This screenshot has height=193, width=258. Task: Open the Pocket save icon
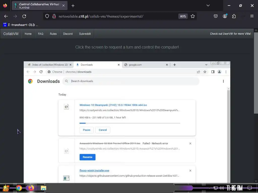[216, 16]
